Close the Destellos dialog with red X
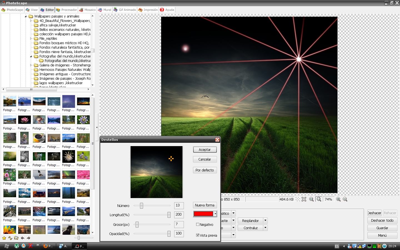This screenshot has width=400, height=250. click(x=217, y=140)
